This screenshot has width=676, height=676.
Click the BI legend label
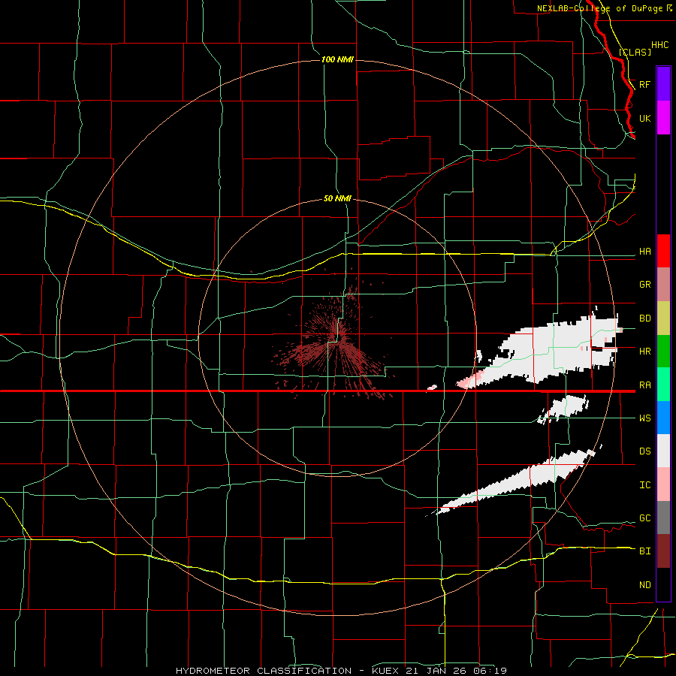coord(644,551)
